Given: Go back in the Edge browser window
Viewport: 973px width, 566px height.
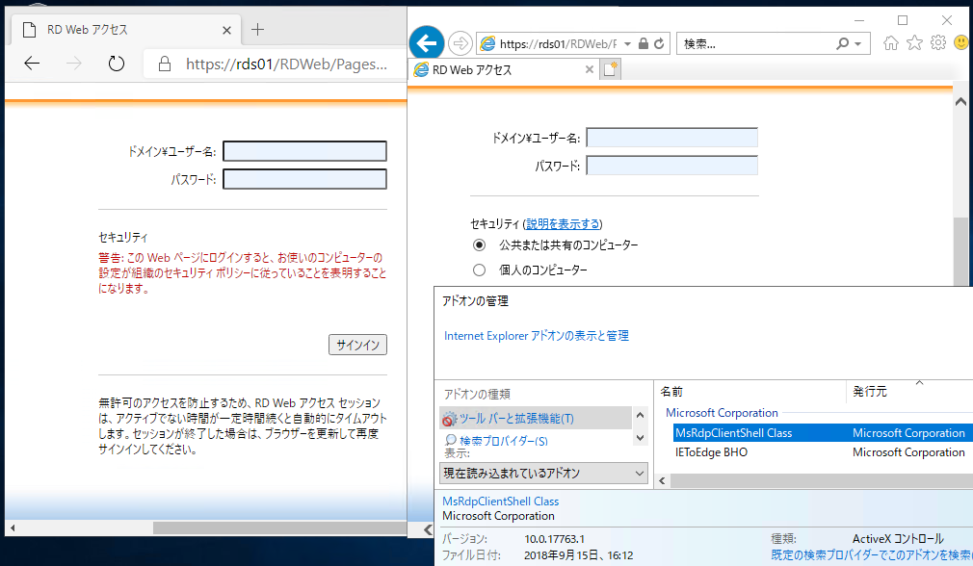Looking at the screenshot, I should coord(32,64).
